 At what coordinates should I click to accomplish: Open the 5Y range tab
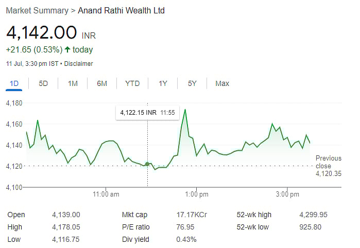(x=192, y=83)
